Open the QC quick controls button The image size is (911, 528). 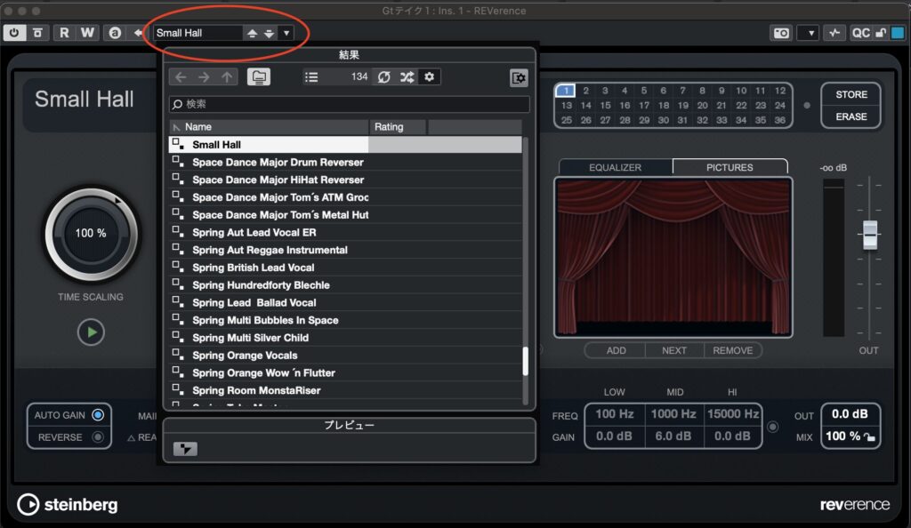point(860,33)
